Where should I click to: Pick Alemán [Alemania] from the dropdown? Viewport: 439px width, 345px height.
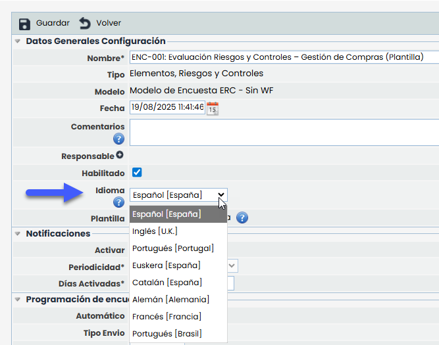pos(170,300)
